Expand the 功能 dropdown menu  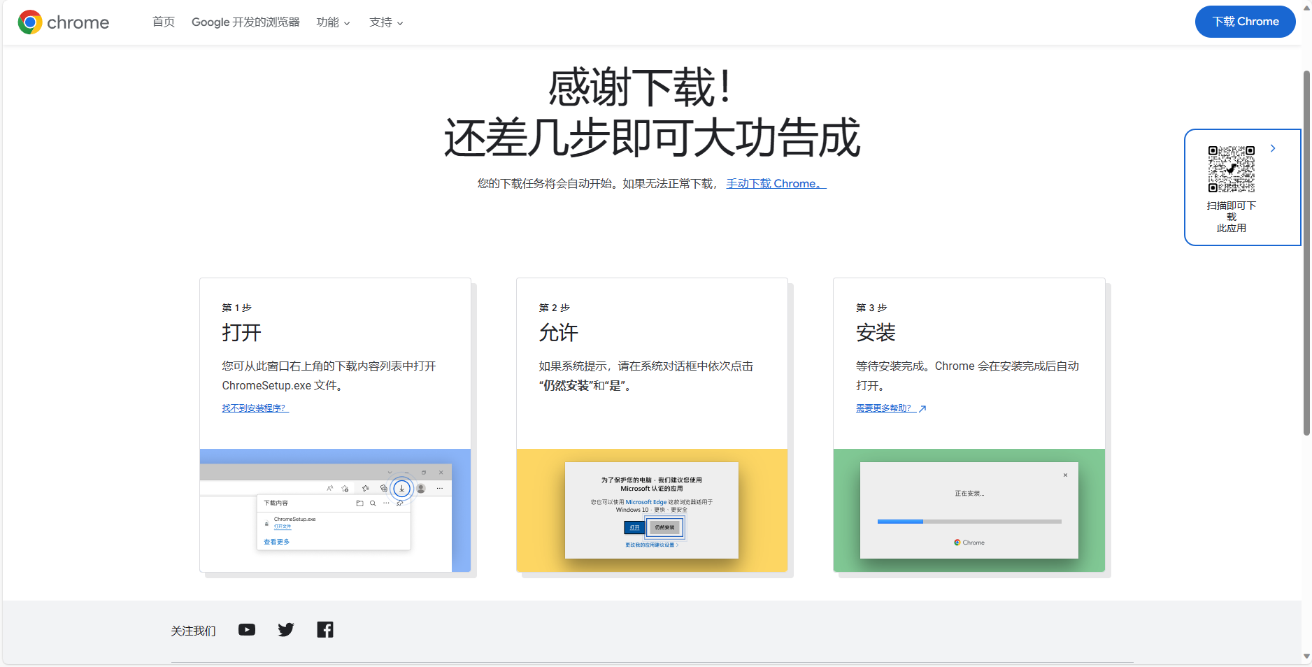(x=333, y=22)
